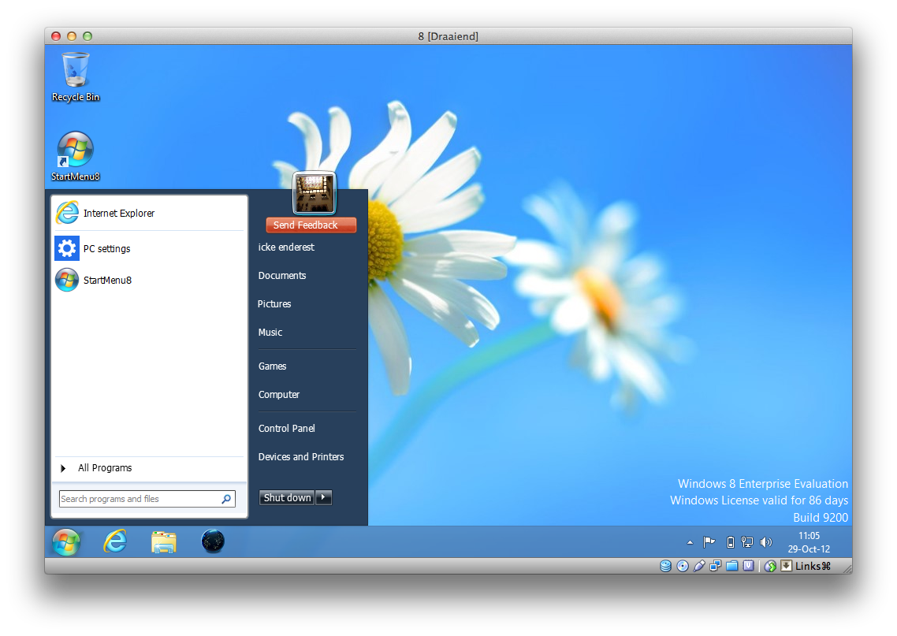Click the network tray icon
897x636 pixels.
[747, 542]
